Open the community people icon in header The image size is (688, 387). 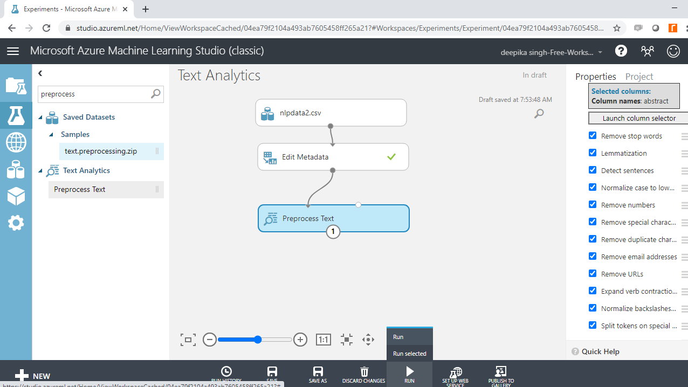point(647,51)
